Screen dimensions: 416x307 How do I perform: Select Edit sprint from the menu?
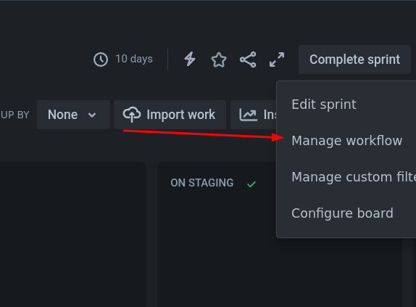324,104
